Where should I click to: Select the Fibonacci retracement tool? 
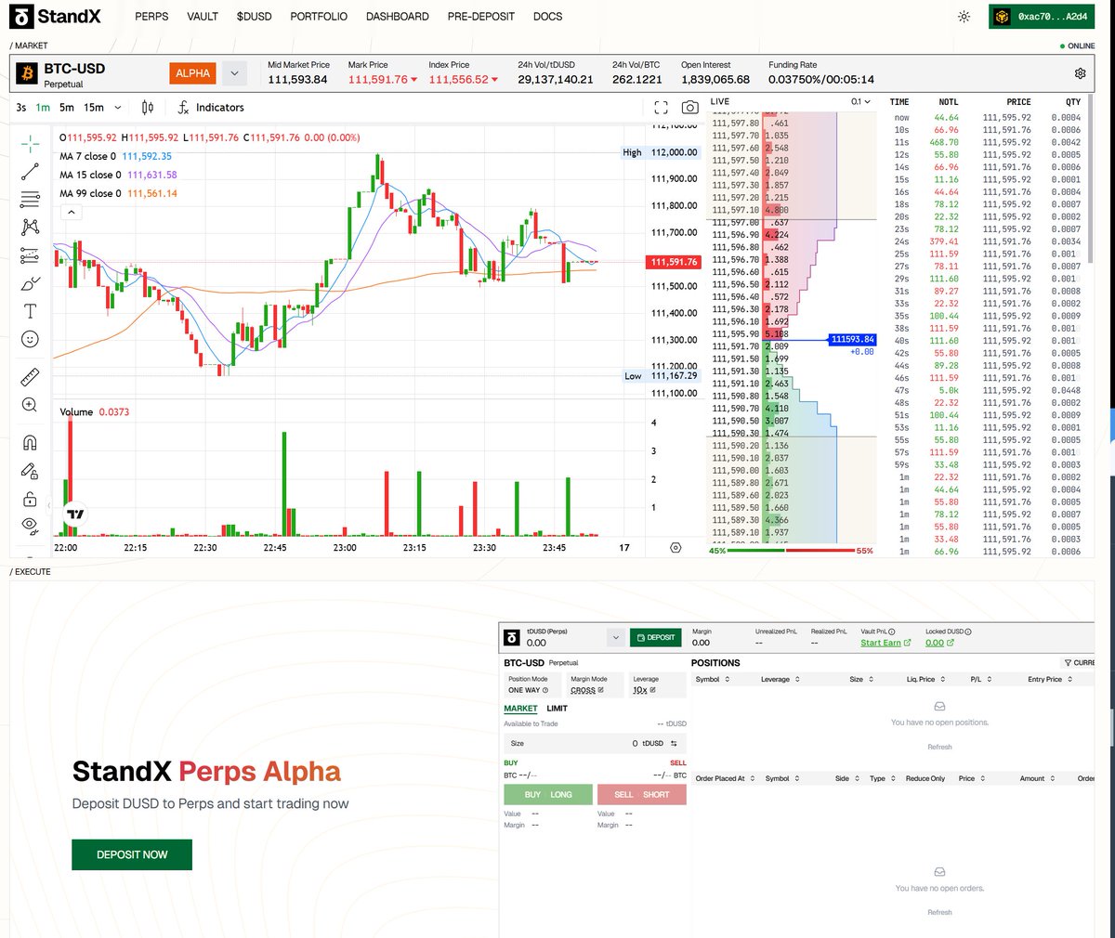(x=30, y=199)
